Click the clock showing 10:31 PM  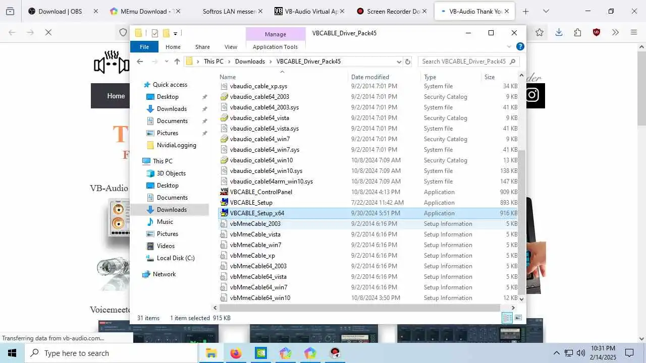pos(603,348)
